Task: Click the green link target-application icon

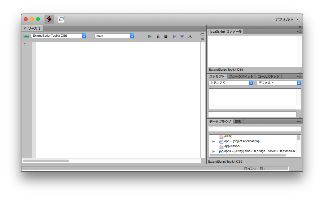Action: pos(26,36)
